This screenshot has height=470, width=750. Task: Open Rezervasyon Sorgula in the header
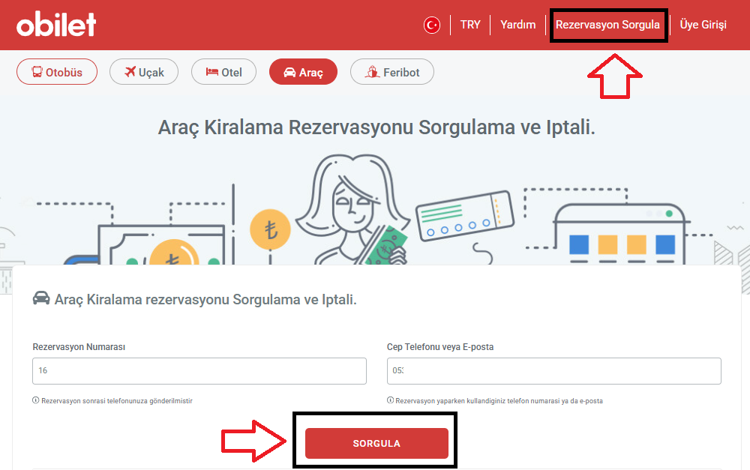coord(607,25)
